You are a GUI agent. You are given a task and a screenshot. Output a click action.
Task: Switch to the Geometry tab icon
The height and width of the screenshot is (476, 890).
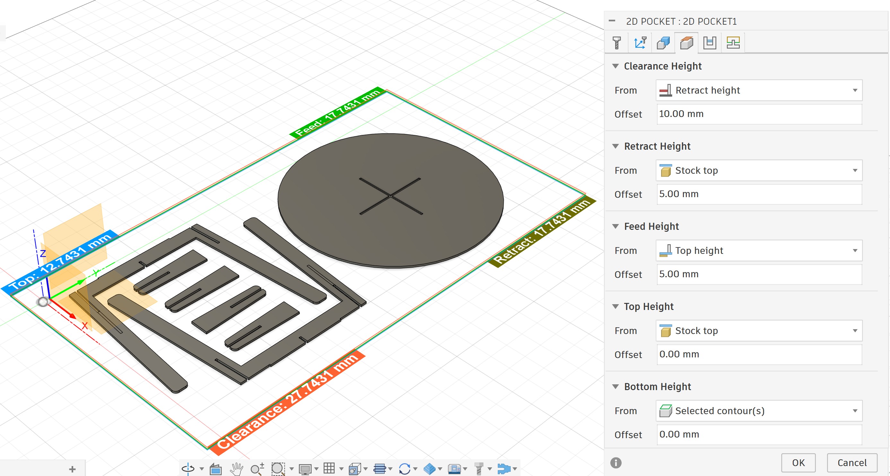tap(663, 43)
